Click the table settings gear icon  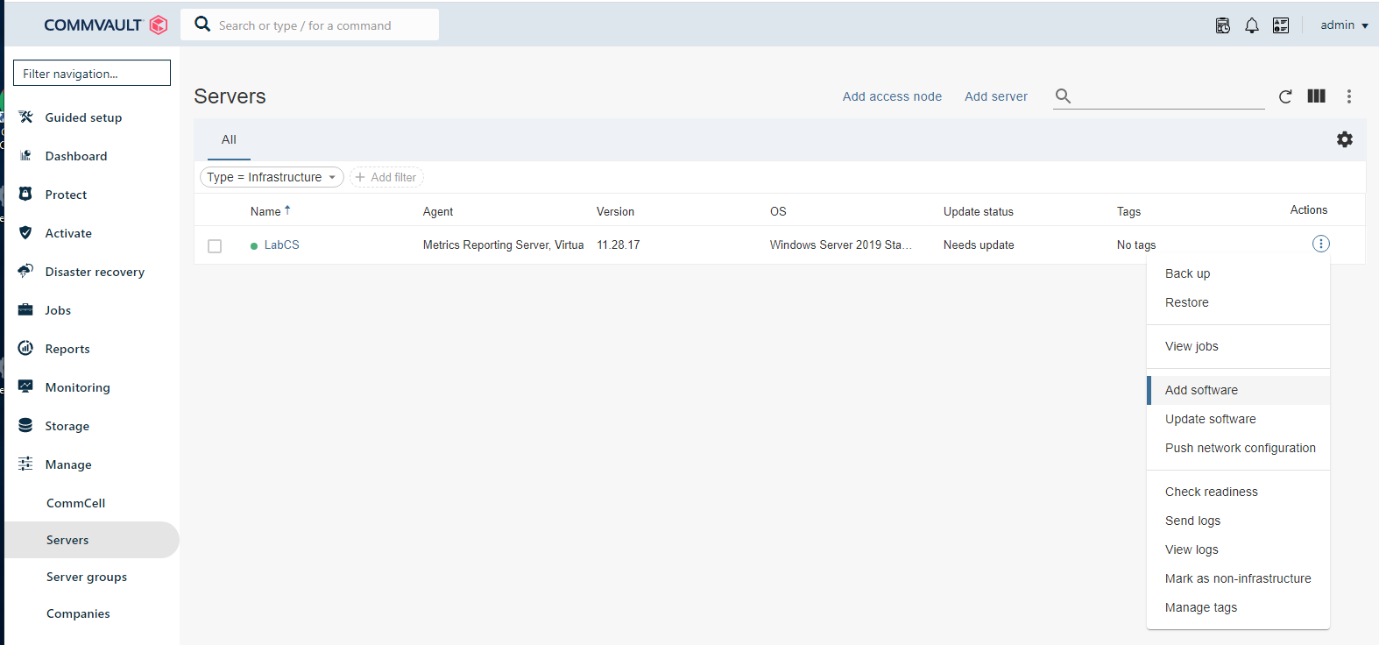pyautogui.click(x=1344, y=139)
